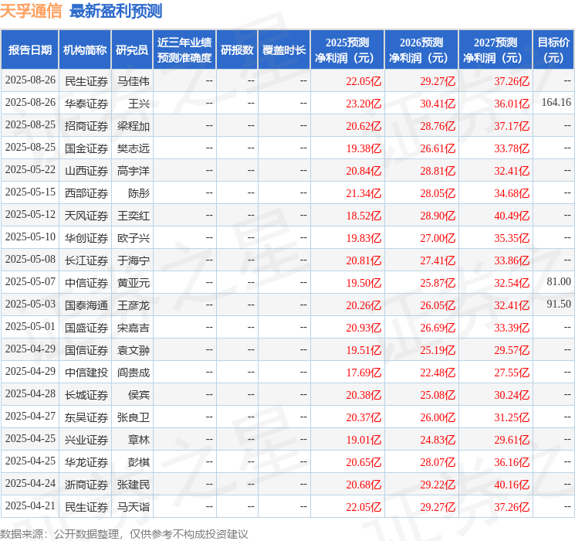Select analyst 马佳伟 in the table
The width and height of the screenshot is (575, 541).
coord(133,80)
